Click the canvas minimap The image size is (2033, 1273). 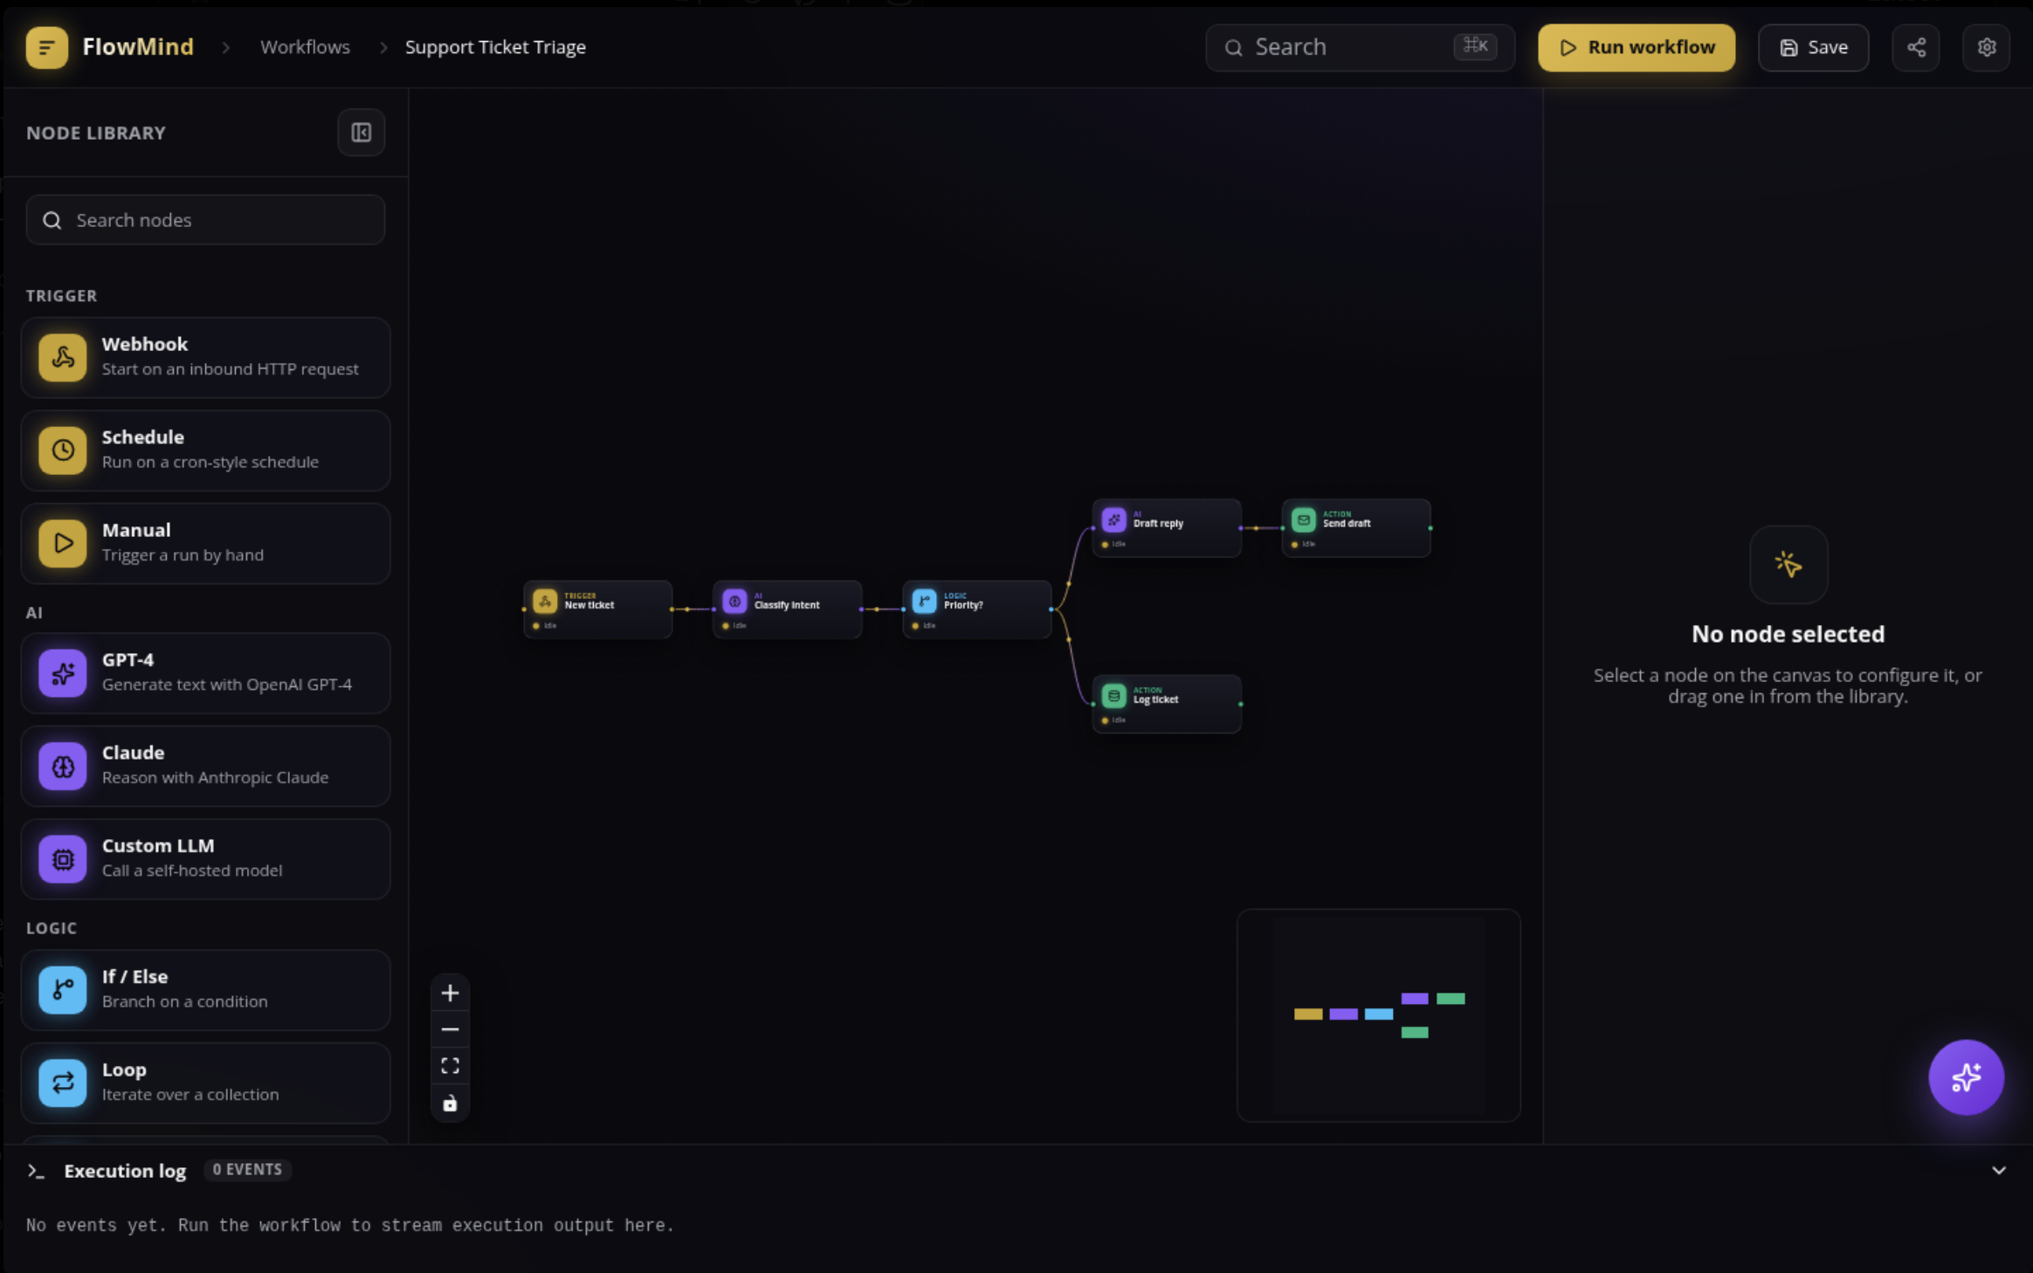1378,1015
